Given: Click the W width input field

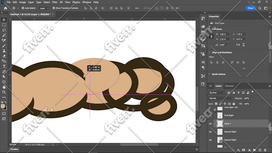Looking at the screenshot, I should [224, 34].
